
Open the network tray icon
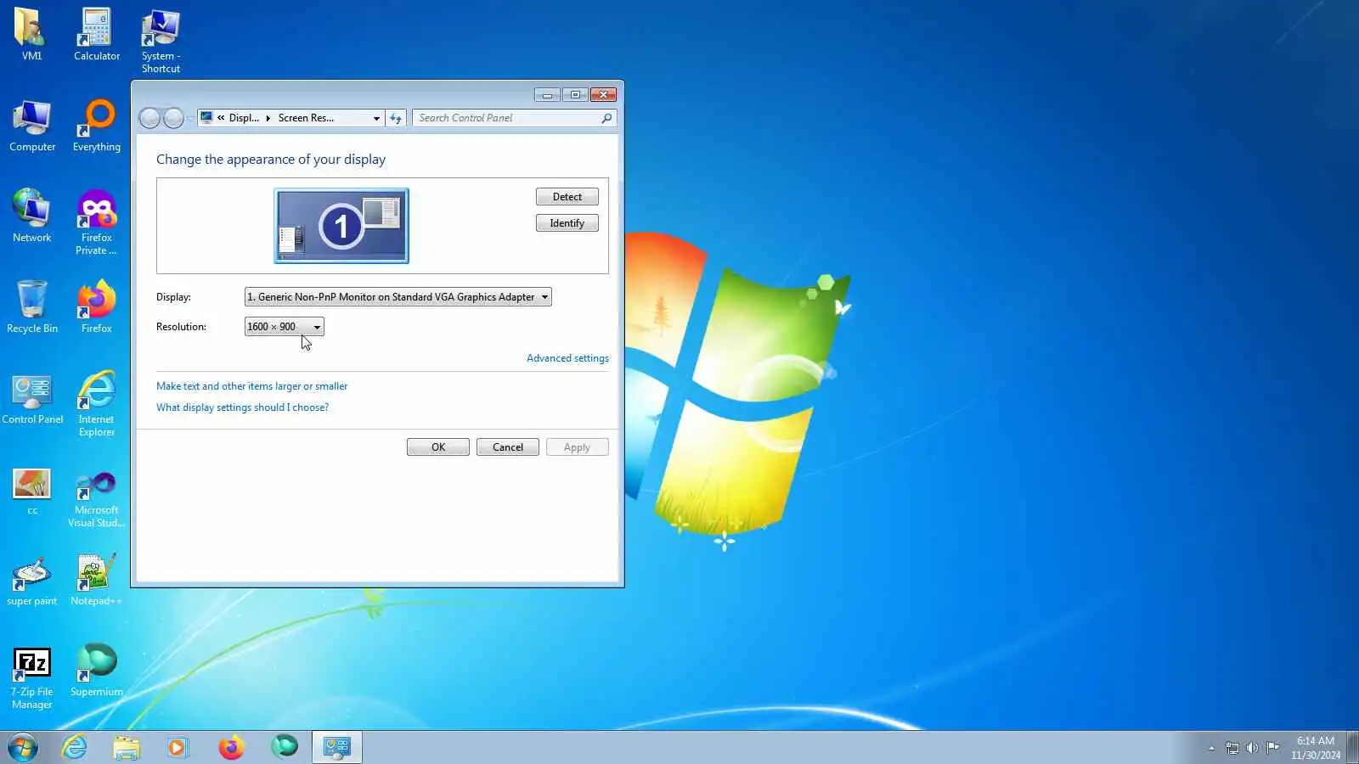click(1232, 748)
